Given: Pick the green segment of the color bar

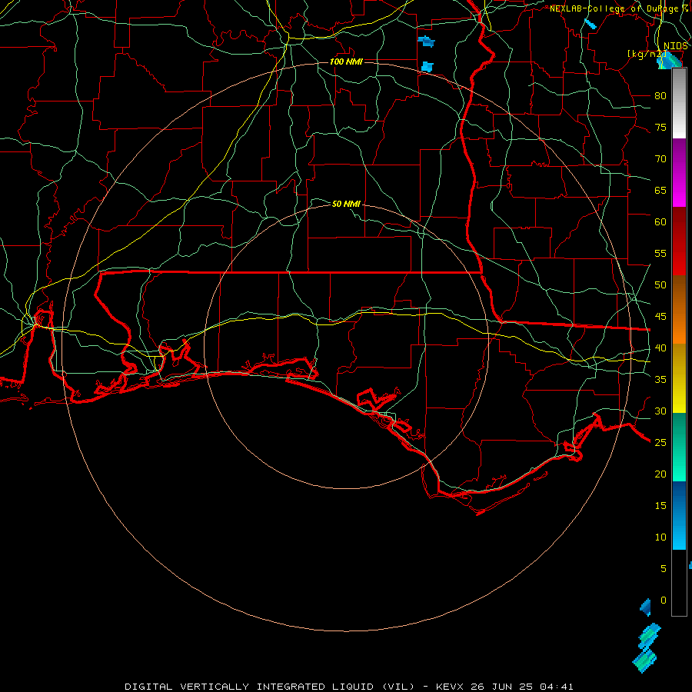Looking at the screenshot, I should pyautogui.click(x=679, y=447).
